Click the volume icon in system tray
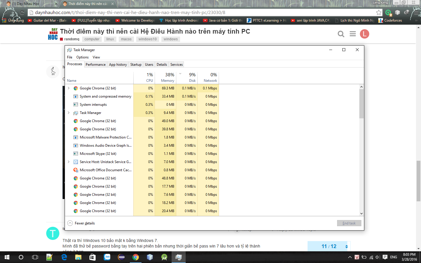The height and width of the screenshot is (263, 421). tap(378, 257)
